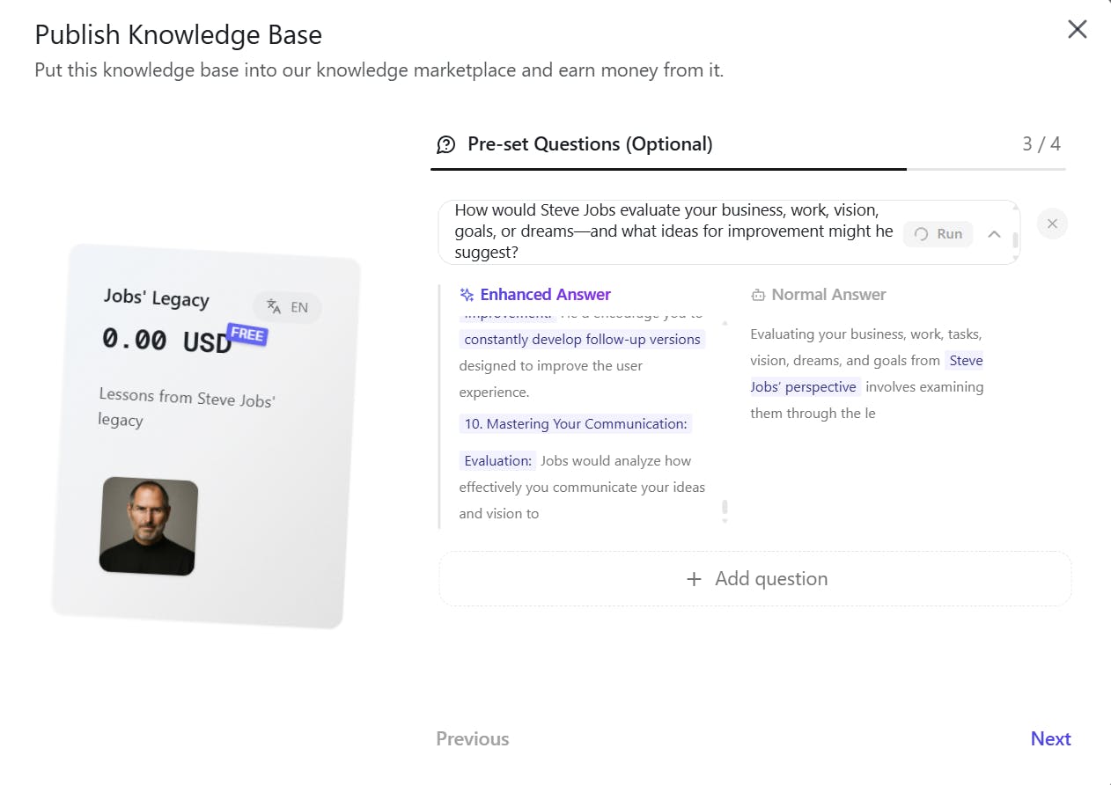Image resolution: width=1111 pixels, height=785 pixels.
Task: Click the translate language icon on card
Action: click(x=274, y=307)
